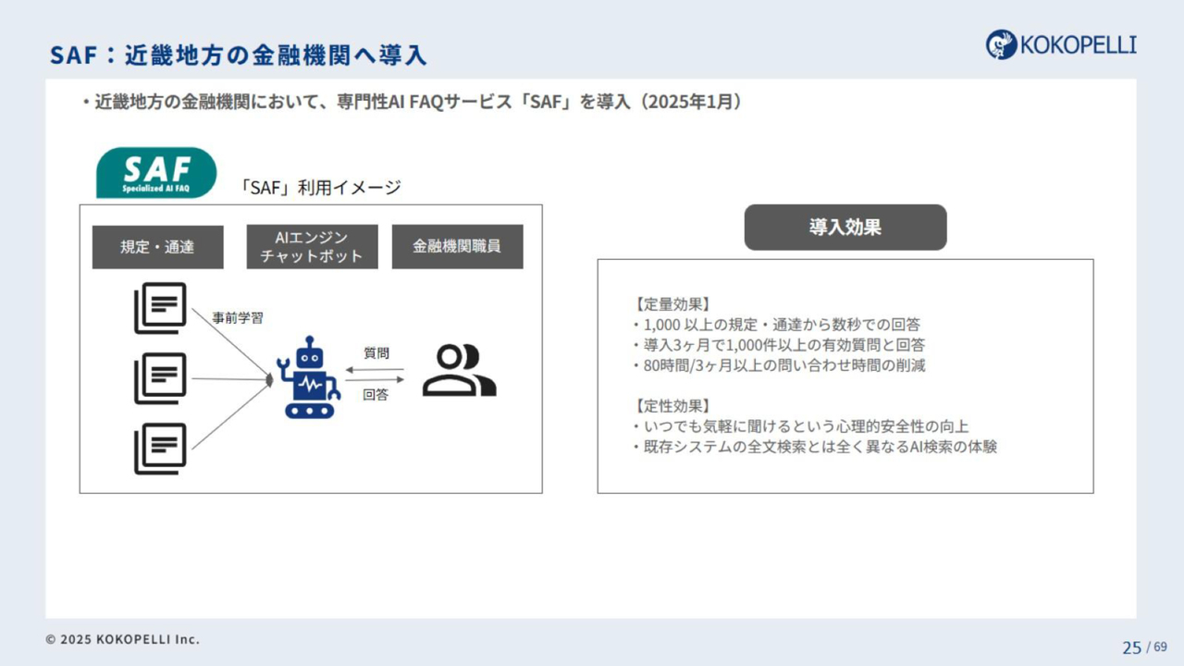
Task: Click the 【定量効果】 heading
Action: pos(672,303)
